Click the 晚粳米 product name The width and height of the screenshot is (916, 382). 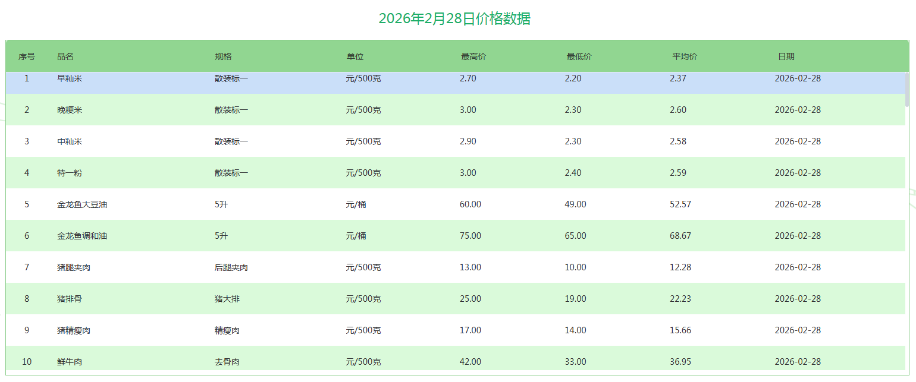coord(70,110)
